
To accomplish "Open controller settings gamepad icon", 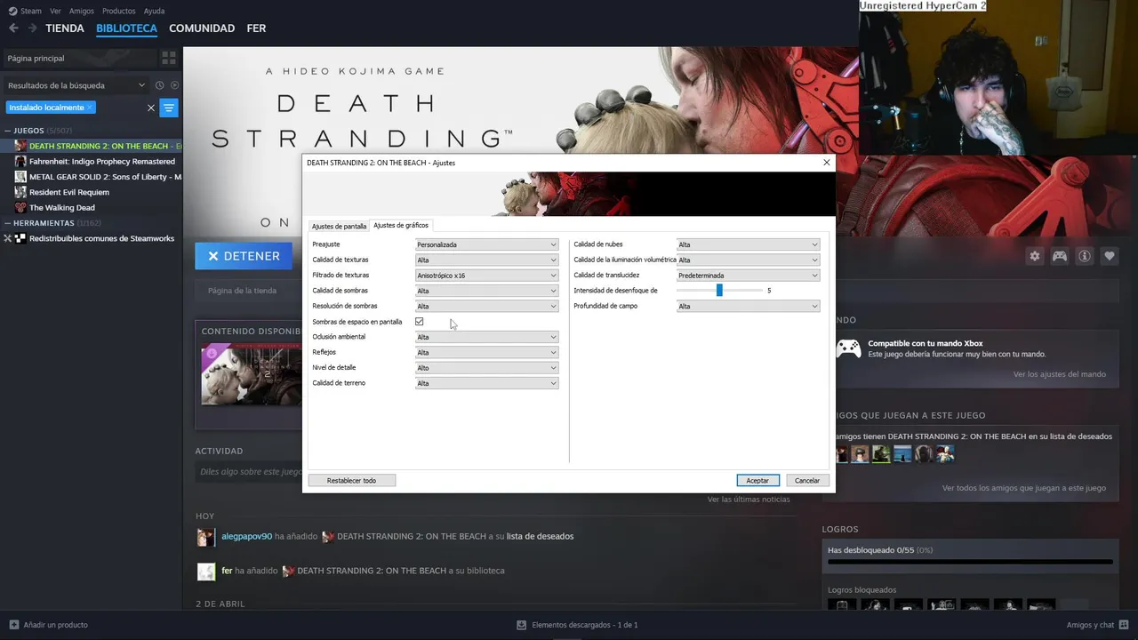I will [x=1060, y=256].
